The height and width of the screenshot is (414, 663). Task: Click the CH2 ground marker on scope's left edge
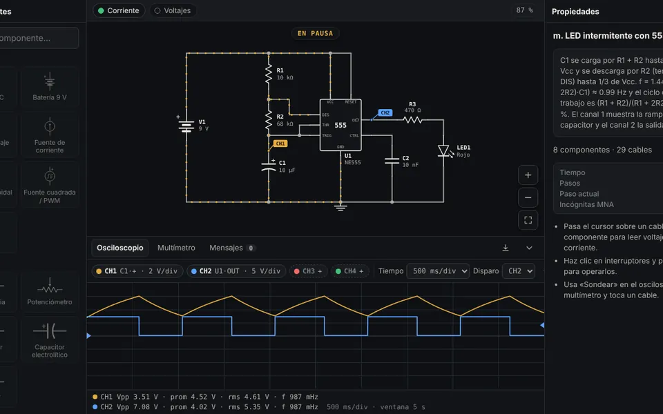(x=89, y=335)
